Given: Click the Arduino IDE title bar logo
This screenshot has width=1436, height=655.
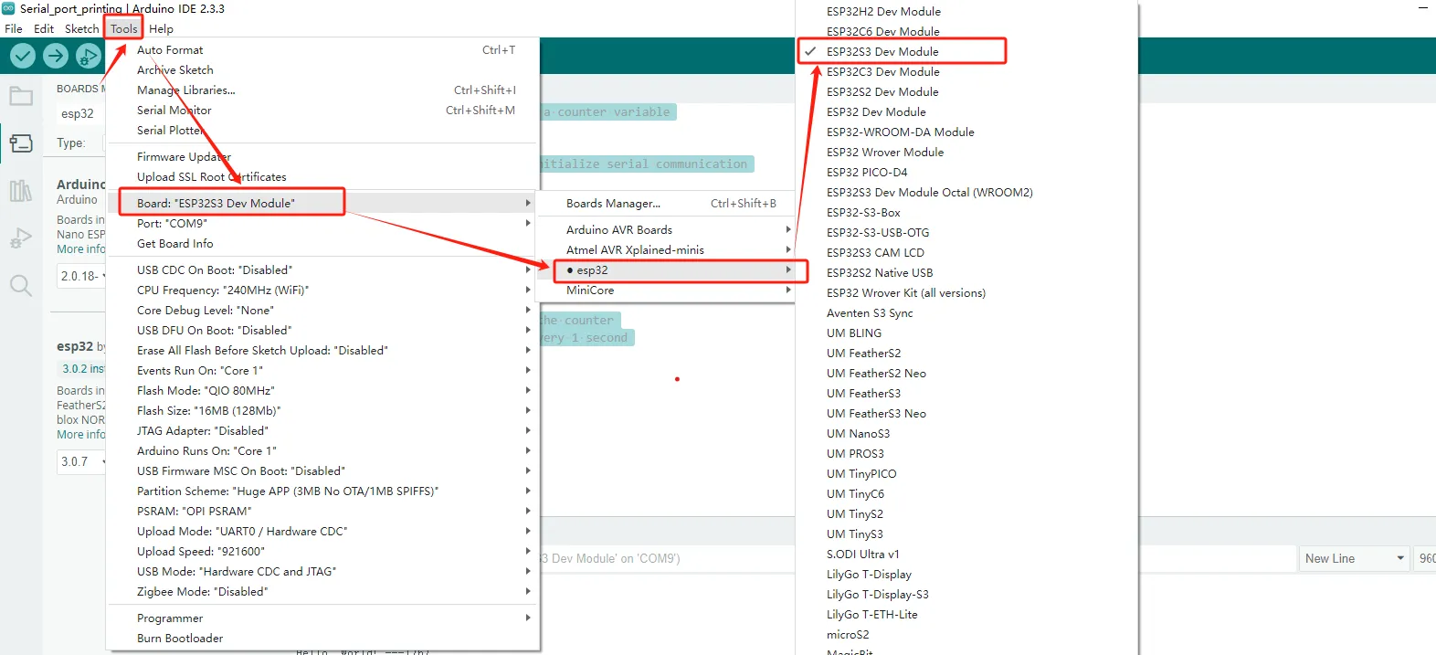Looking at the screenshot, I should (x=8, y=8).
